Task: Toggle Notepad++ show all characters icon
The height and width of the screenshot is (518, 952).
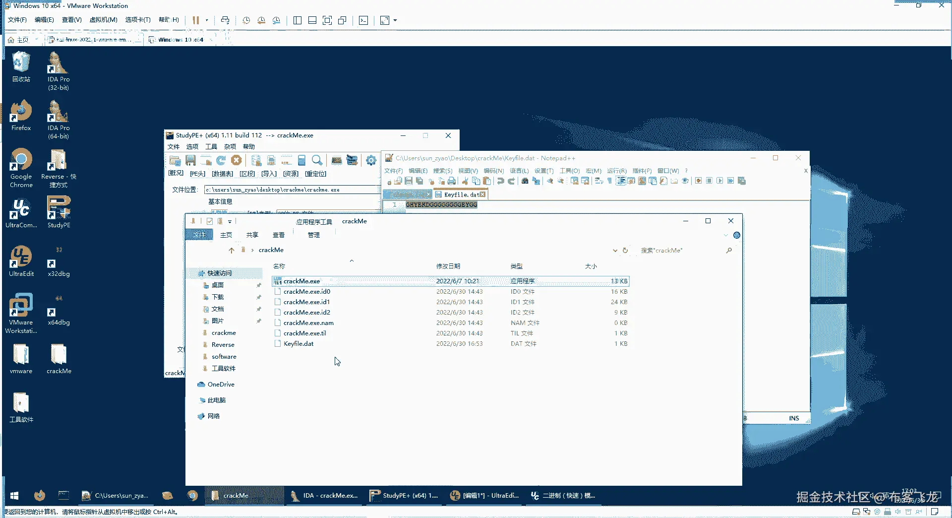Action: [609, 181]
